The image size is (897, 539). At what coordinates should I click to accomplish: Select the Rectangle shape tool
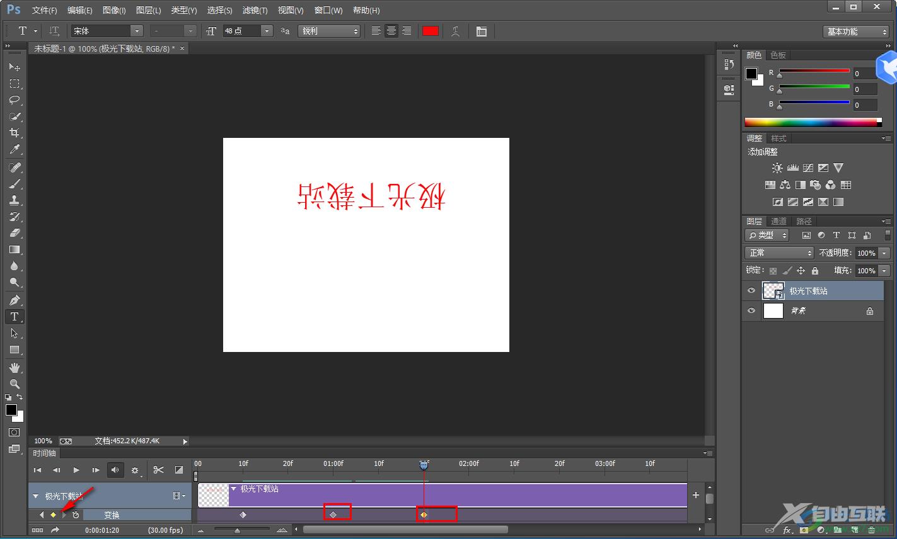tap(14, 349)
